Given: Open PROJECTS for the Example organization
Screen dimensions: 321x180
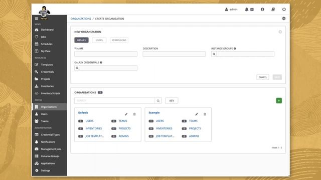Looking at the screenshot, I should (195, 128).
